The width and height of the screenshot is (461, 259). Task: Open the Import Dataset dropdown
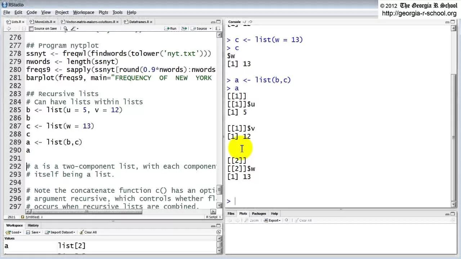point(60,232)
